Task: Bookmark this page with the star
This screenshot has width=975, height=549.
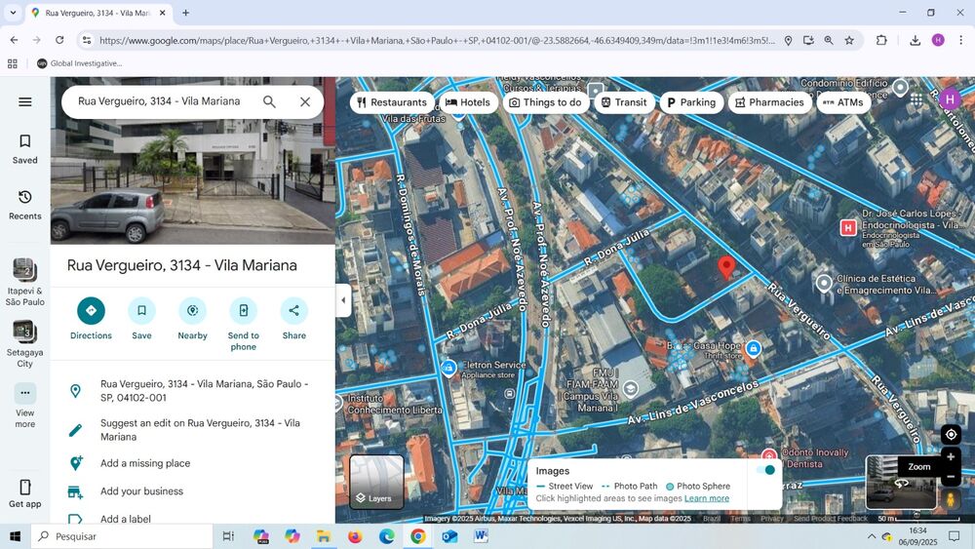Action: pos(849,40)
